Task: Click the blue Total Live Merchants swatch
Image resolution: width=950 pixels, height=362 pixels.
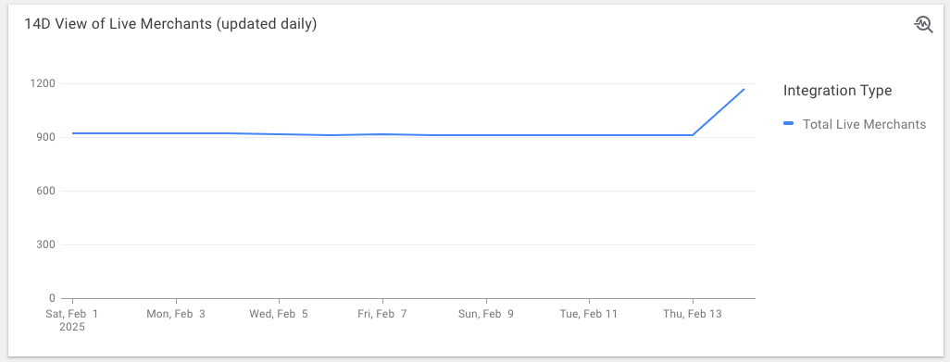Action: [x=788, y=123]
